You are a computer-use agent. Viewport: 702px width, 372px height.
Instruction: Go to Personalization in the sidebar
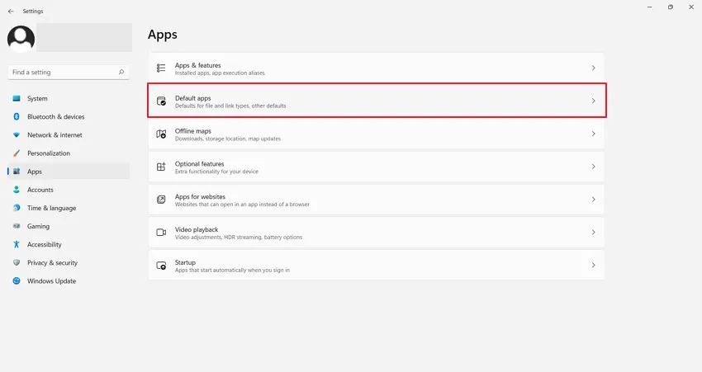click(x=48, y=153)
